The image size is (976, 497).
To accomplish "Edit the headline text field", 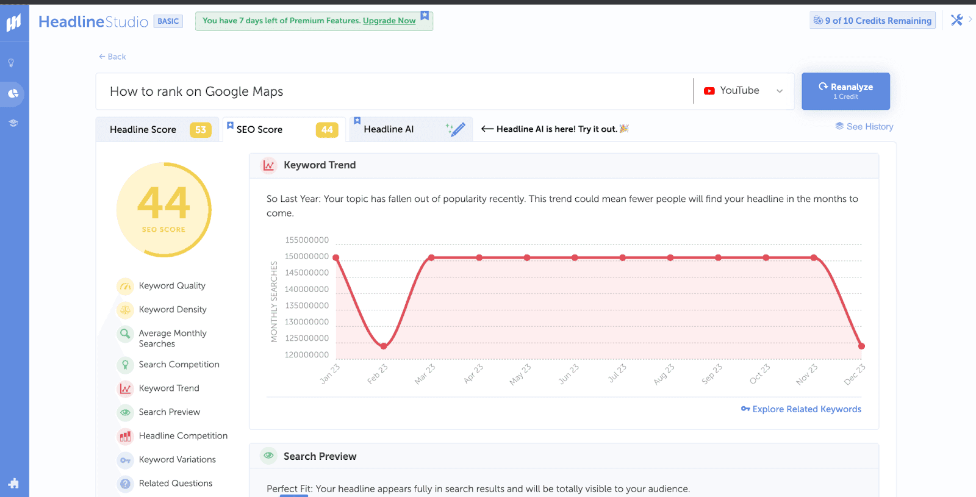I will [x=394, y=91].
